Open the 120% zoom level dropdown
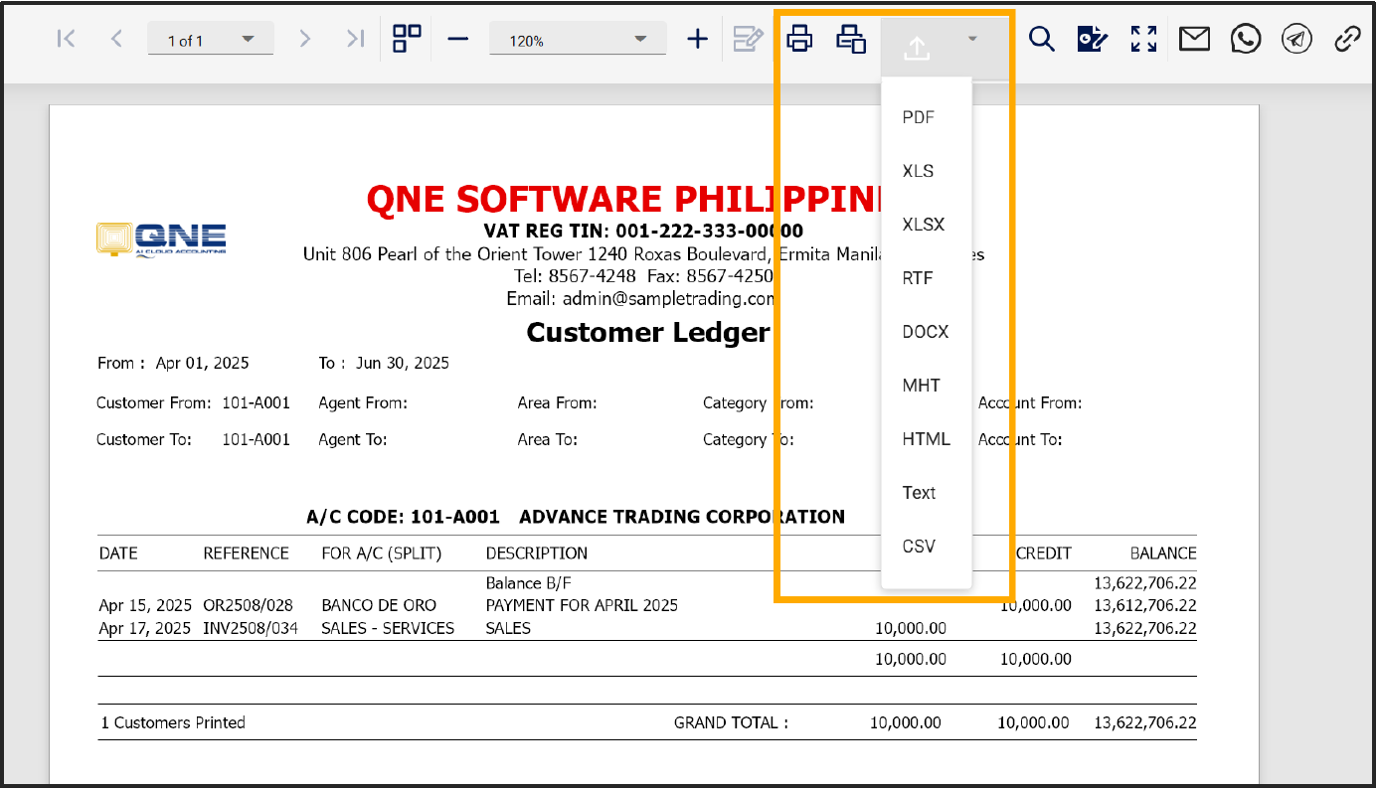Viewport: 1378px width, 790px height. (x=578, y=40)
